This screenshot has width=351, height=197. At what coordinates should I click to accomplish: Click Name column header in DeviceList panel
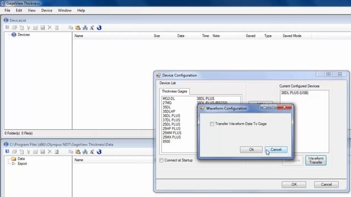pyautogui.click(x=79, y=36)
